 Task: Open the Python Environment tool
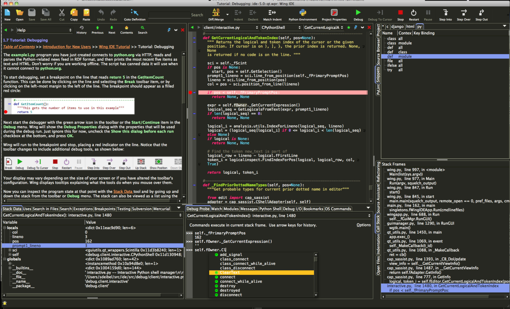coord(302,12)
